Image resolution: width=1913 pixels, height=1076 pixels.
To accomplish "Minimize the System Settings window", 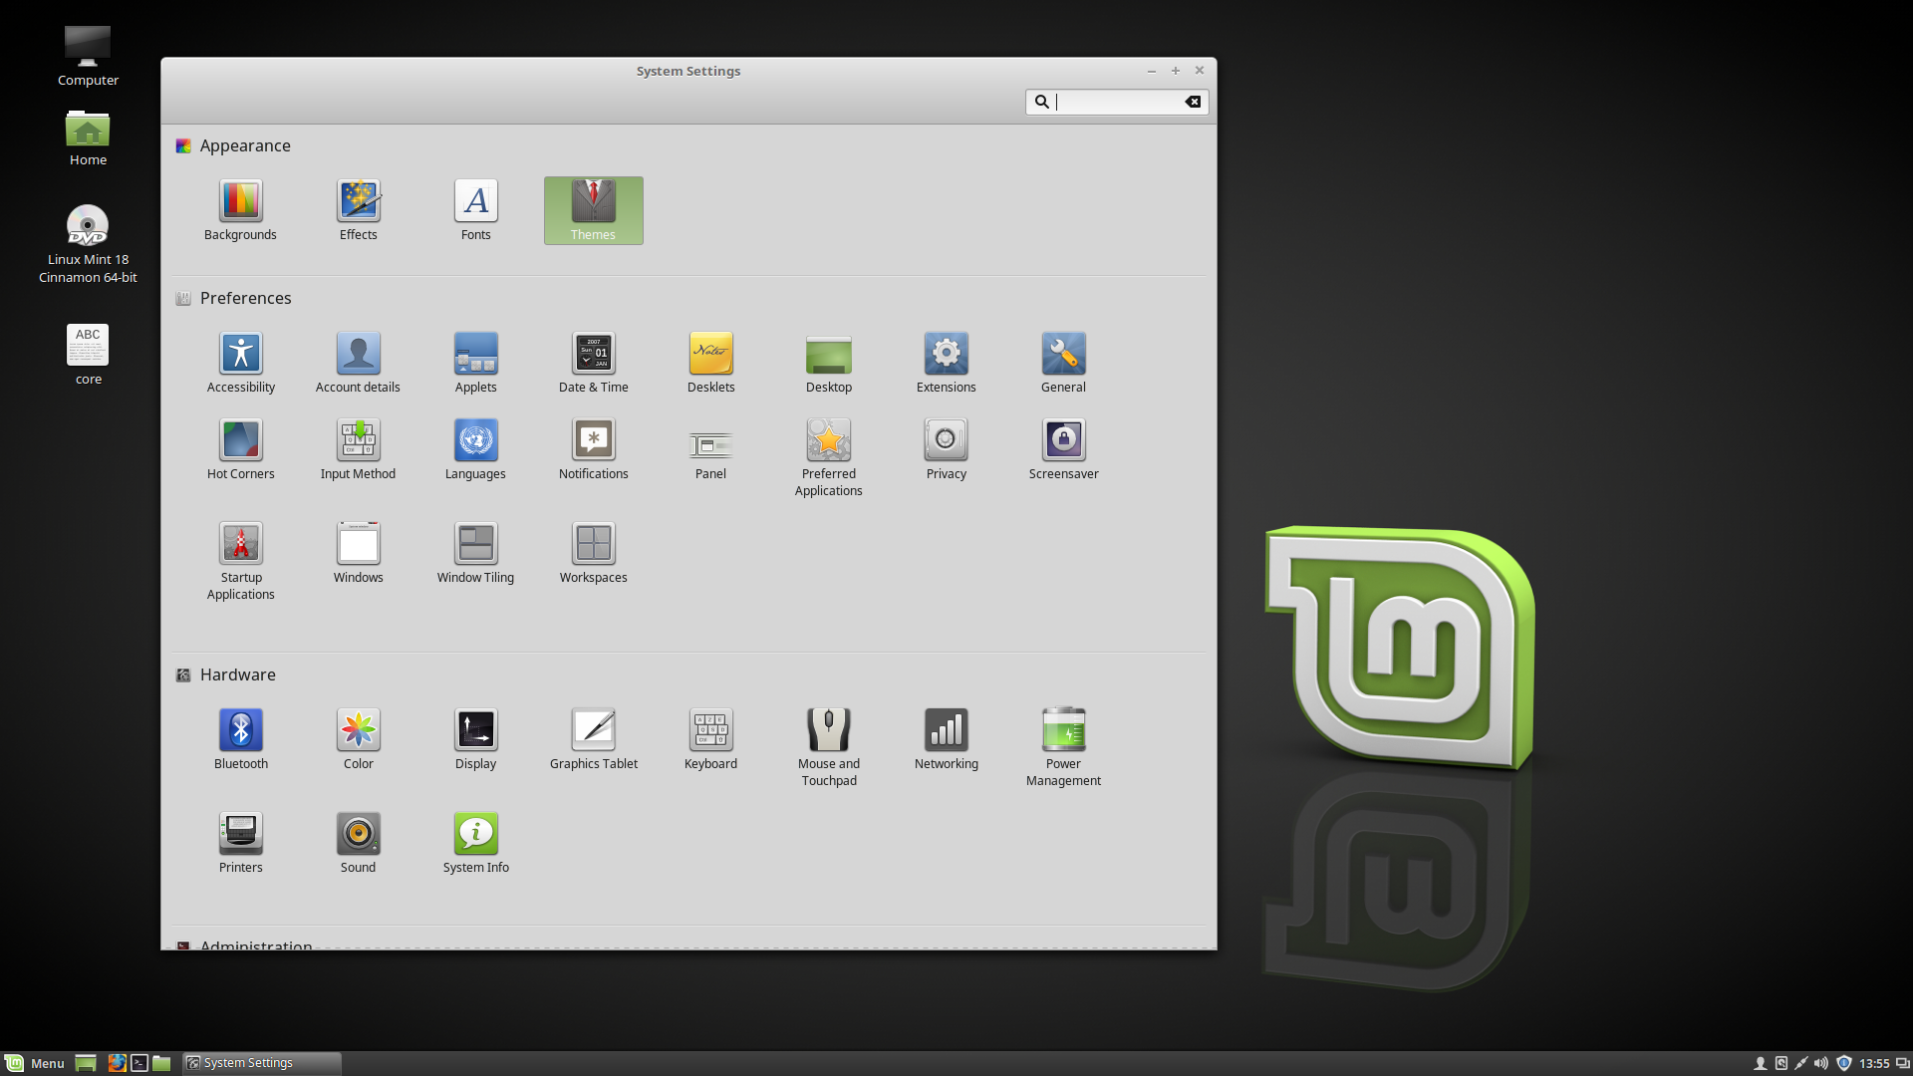I will 1152,71.
